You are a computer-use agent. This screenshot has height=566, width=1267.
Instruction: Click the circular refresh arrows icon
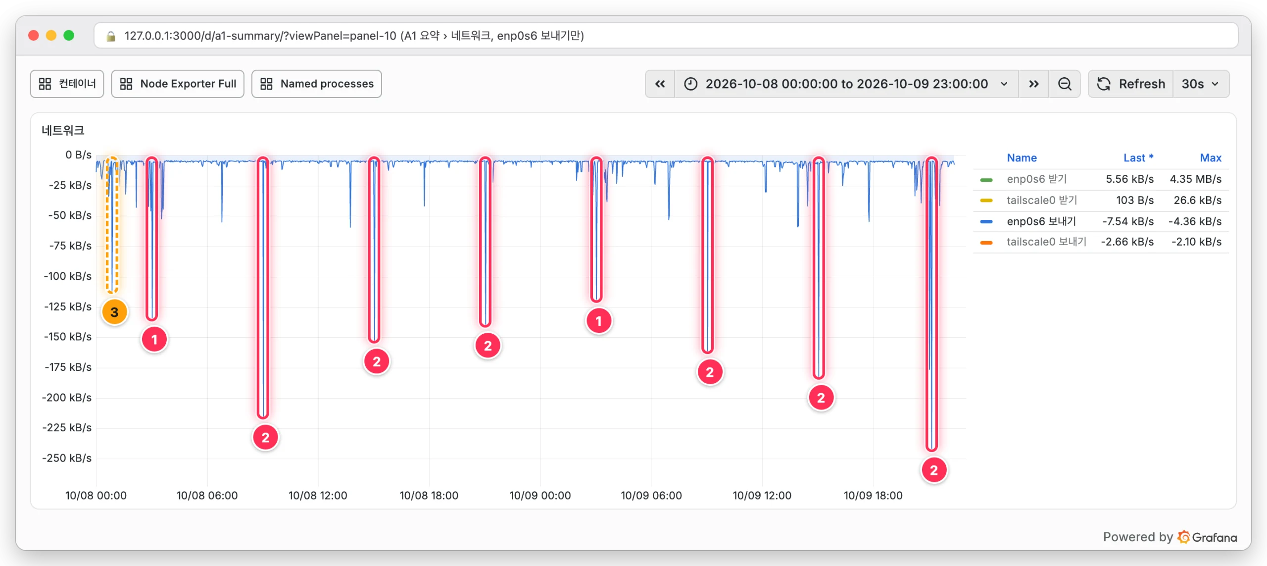pyautogui.click(x=1104, y=84)
